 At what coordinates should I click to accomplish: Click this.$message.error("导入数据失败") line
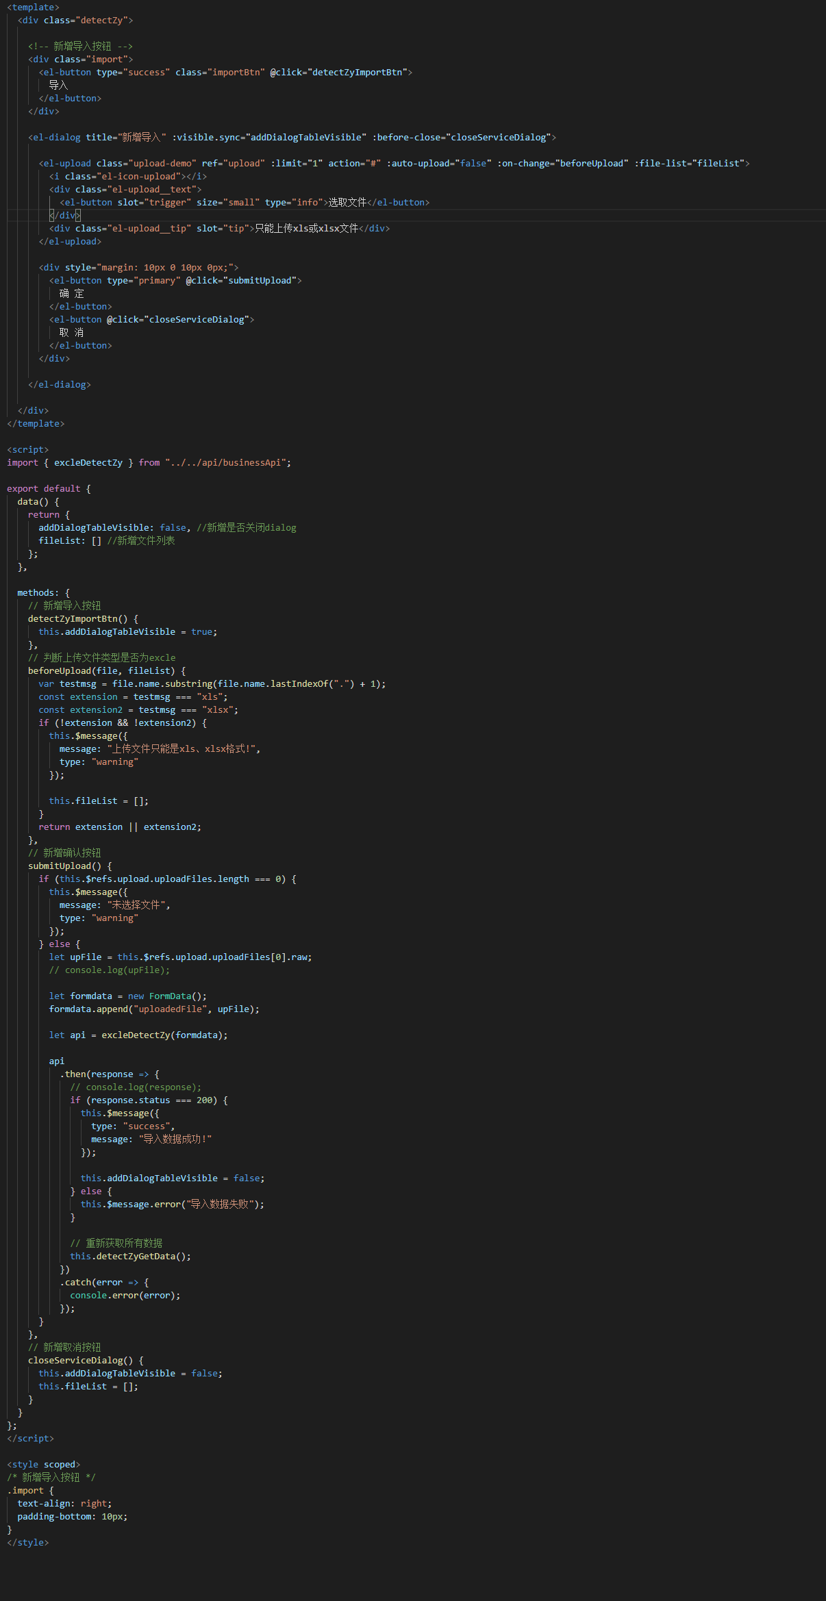coord(173,1204)
